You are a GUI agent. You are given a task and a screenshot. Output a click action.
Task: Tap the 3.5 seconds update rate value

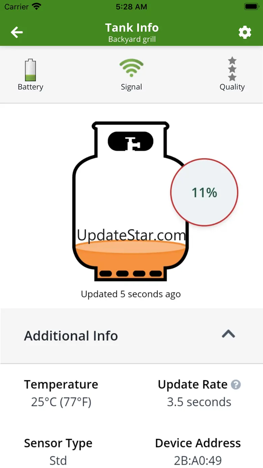click(x=199, y=402)
